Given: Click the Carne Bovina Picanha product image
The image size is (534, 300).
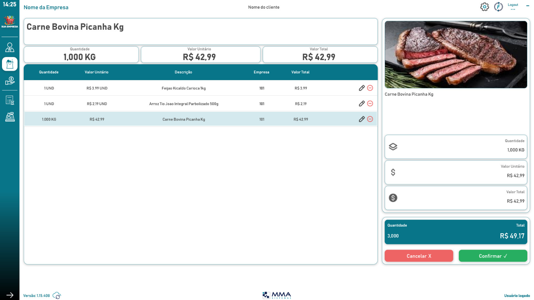Looking at the screenshot, I should tap(456, 55).
